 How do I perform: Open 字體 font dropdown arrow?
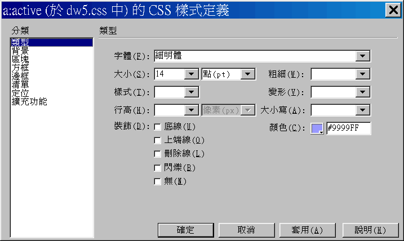(362, 56)
